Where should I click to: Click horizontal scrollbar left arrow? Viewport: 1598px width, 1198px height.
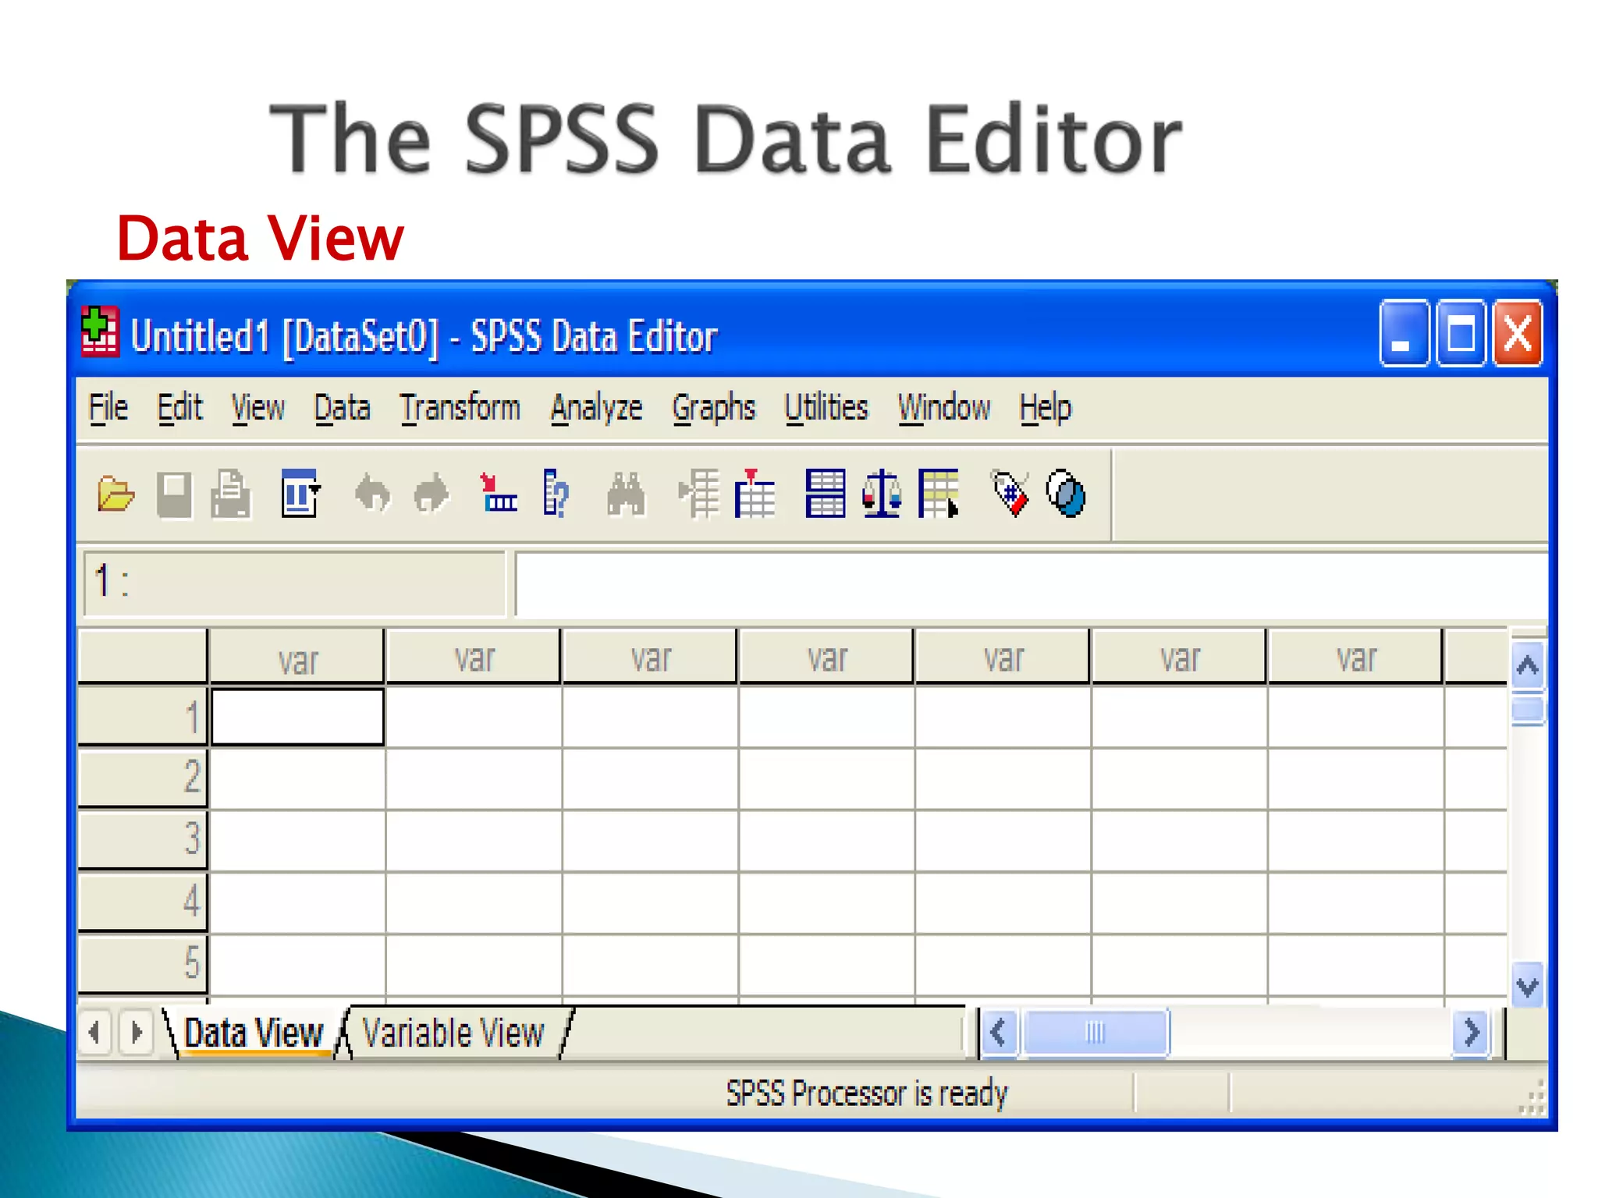click(999, 1033)
